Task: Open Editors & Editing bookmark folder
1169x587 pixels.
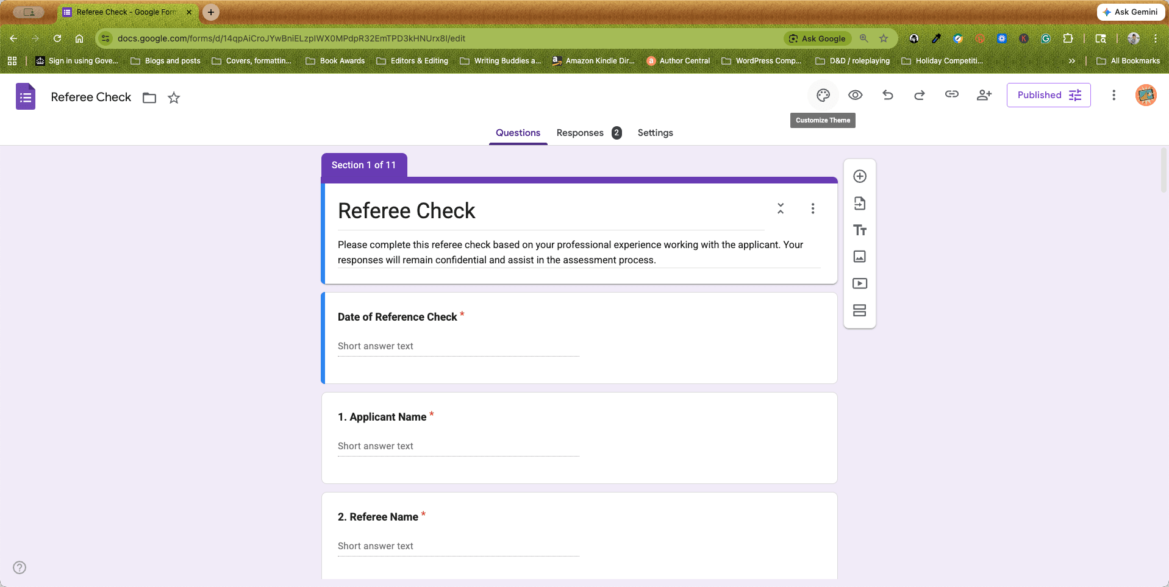Action: (412, 61)
